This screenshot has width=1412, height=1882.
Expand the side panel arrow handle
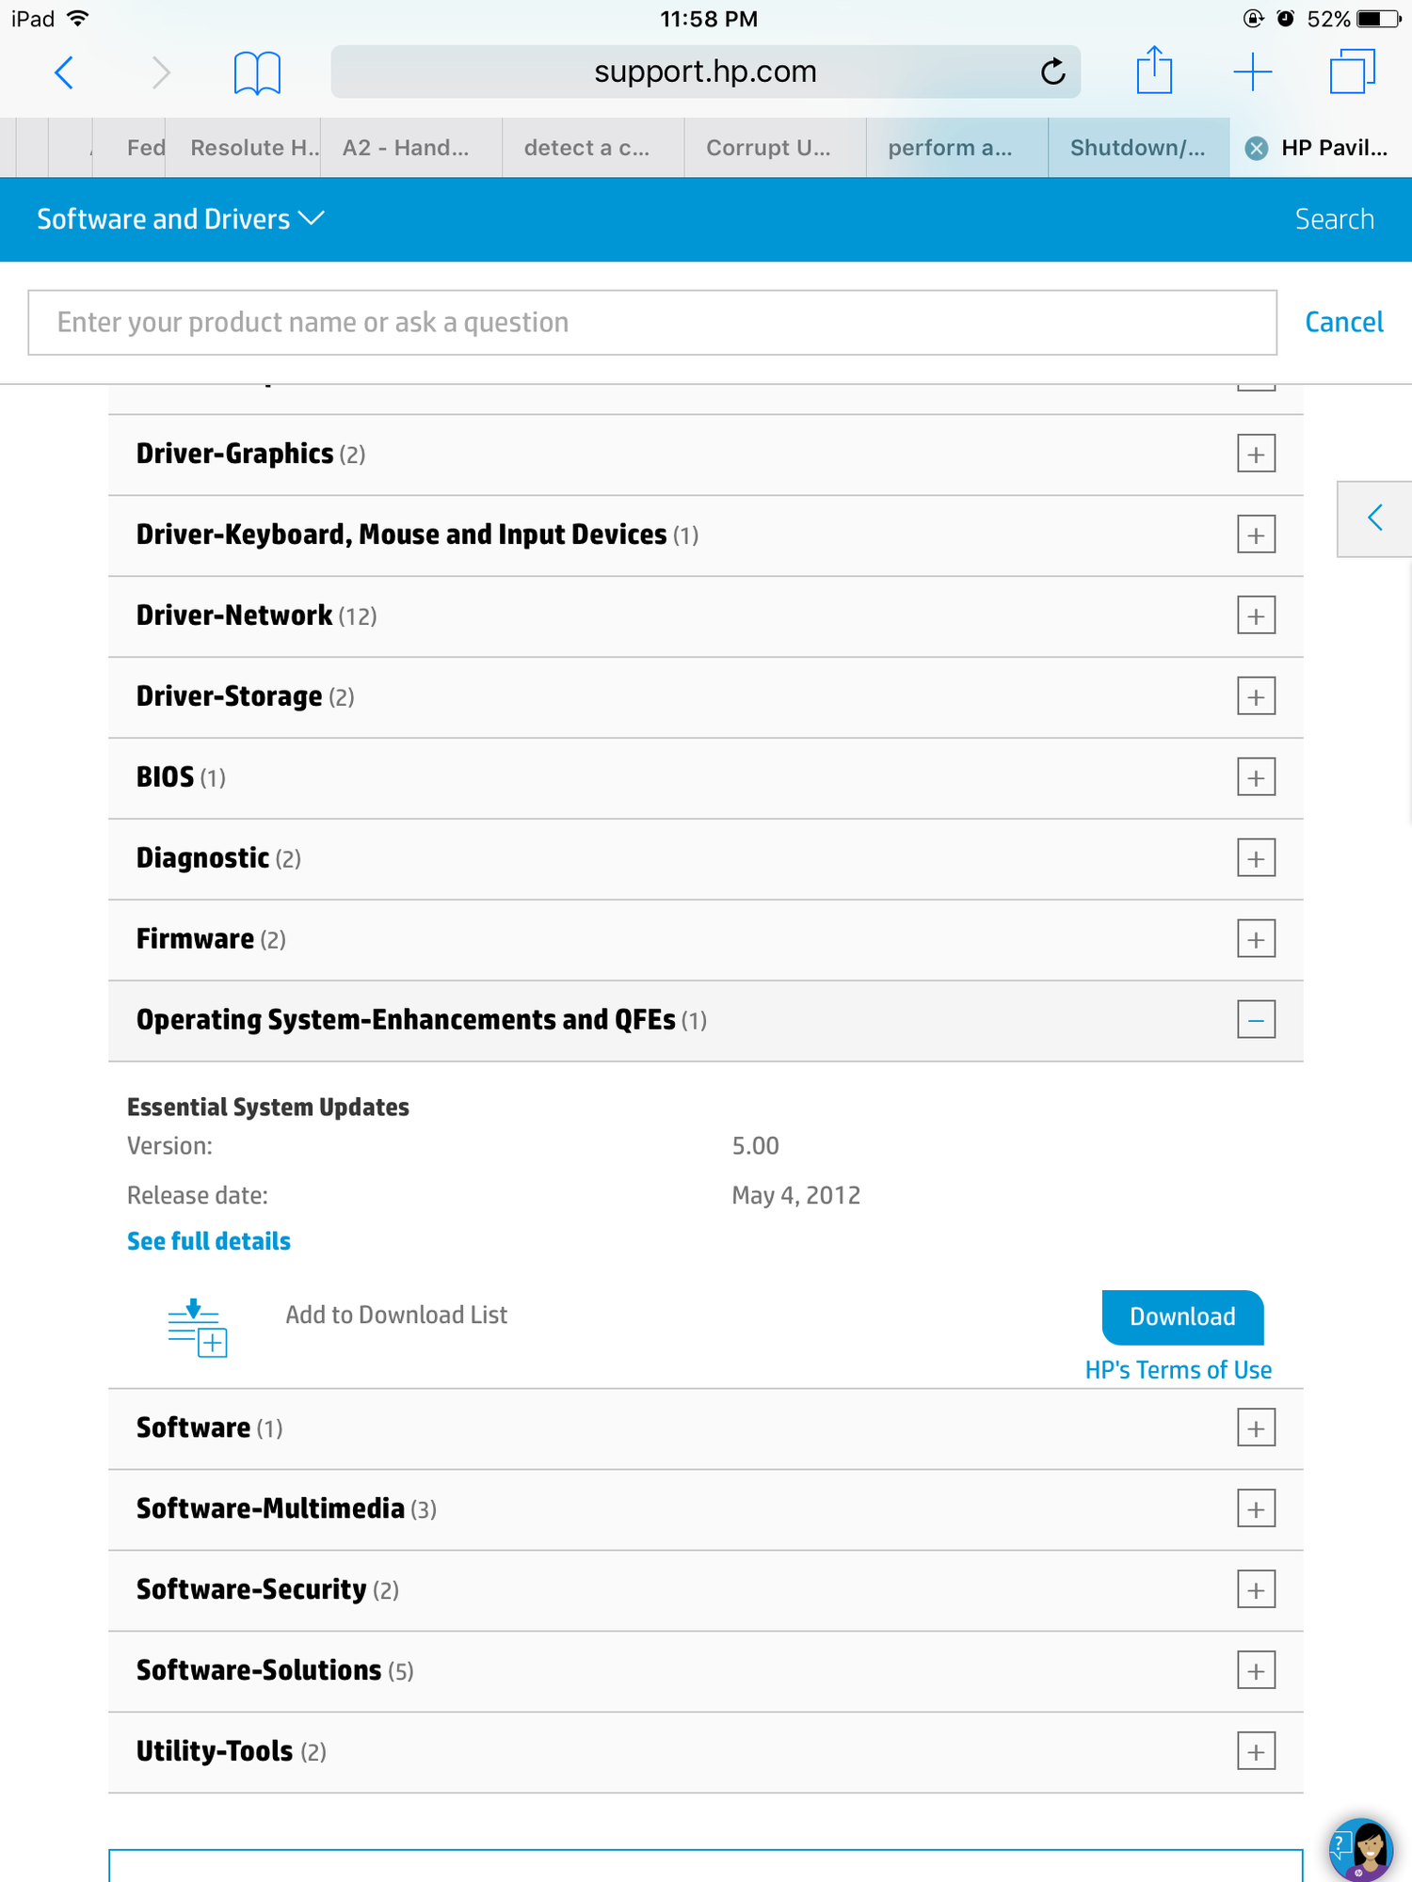point(1375,518)
